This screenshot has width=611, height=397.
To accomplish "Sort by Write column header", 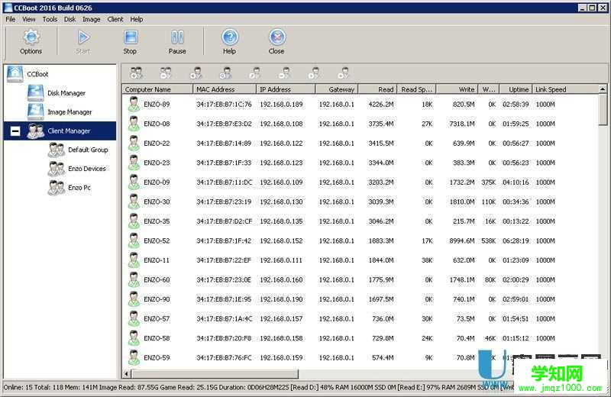I will coord(457,89).
